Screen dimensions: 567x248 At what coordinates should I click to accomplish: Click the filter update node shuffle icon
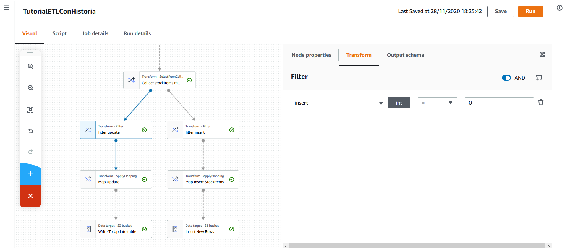(88, 129)
